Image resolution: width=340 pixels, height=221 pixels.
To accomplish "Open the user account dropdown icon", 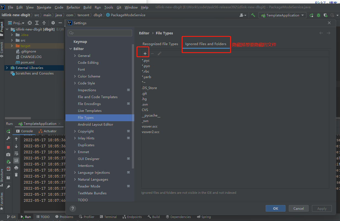I will point(243,15).
